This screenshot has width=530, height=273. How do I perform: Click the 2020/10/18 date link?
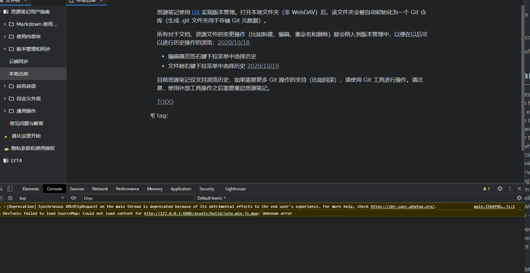tap(234, 42)
